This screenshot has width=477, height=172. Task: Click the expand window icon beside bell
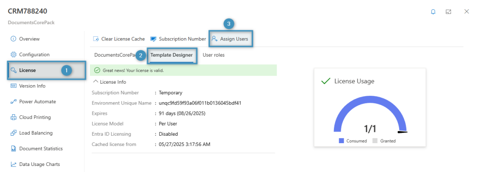click(x=448, y=12)
